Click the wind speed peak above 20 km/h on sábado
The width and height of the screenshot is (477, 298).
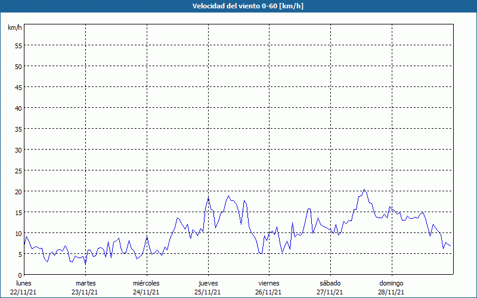364,190
